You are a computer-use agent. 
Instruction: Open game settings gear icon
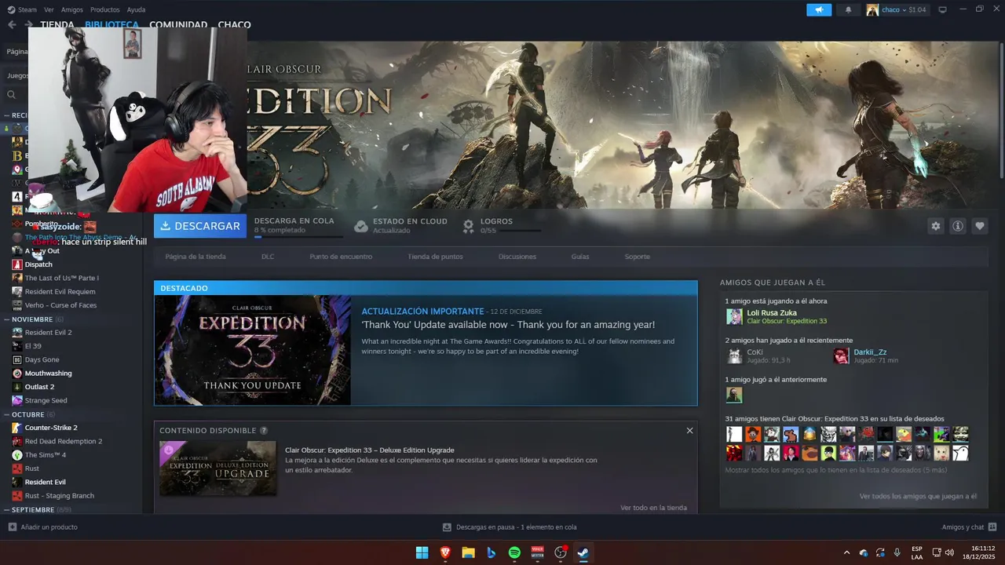pyautogui.click(x=936, y=226)
